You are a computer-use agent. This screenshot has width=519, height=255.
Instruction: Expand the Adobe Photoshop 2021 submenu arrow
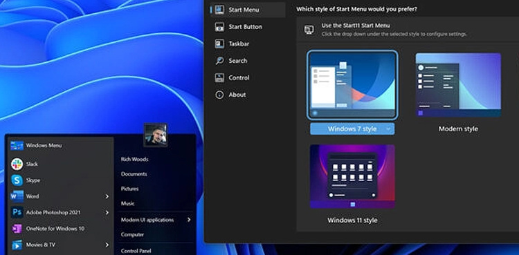click(107, 213)
